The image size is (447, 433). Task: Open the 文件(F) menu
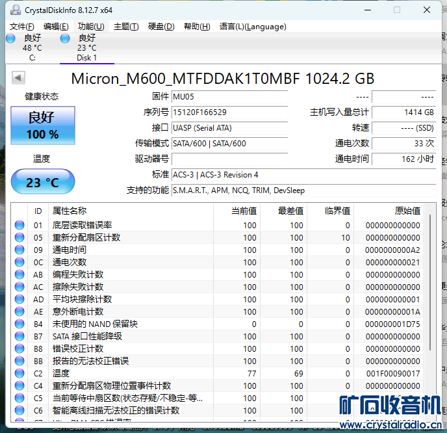(x=22, y=27)
